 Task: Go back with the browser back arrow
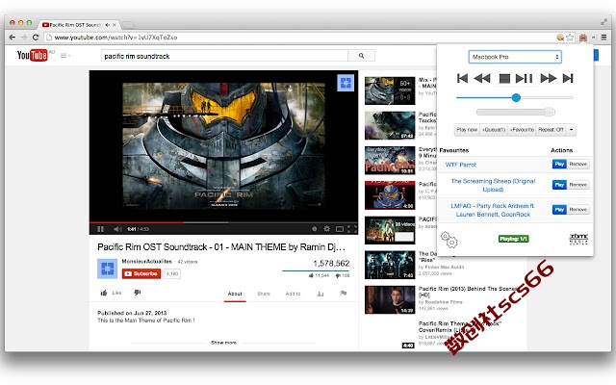point(13,38)
